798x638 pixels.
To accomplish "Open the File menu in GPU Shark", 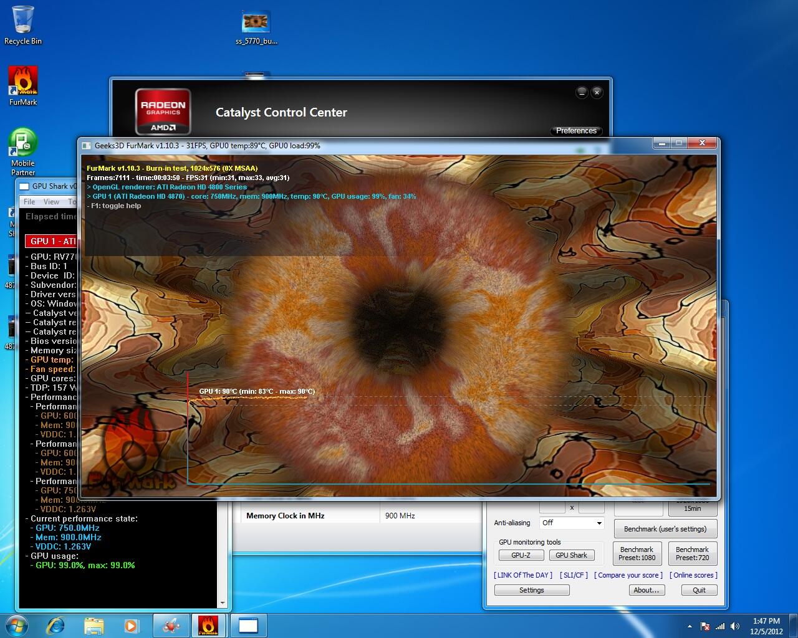I will pyautogui.click(x=29, y=201).
